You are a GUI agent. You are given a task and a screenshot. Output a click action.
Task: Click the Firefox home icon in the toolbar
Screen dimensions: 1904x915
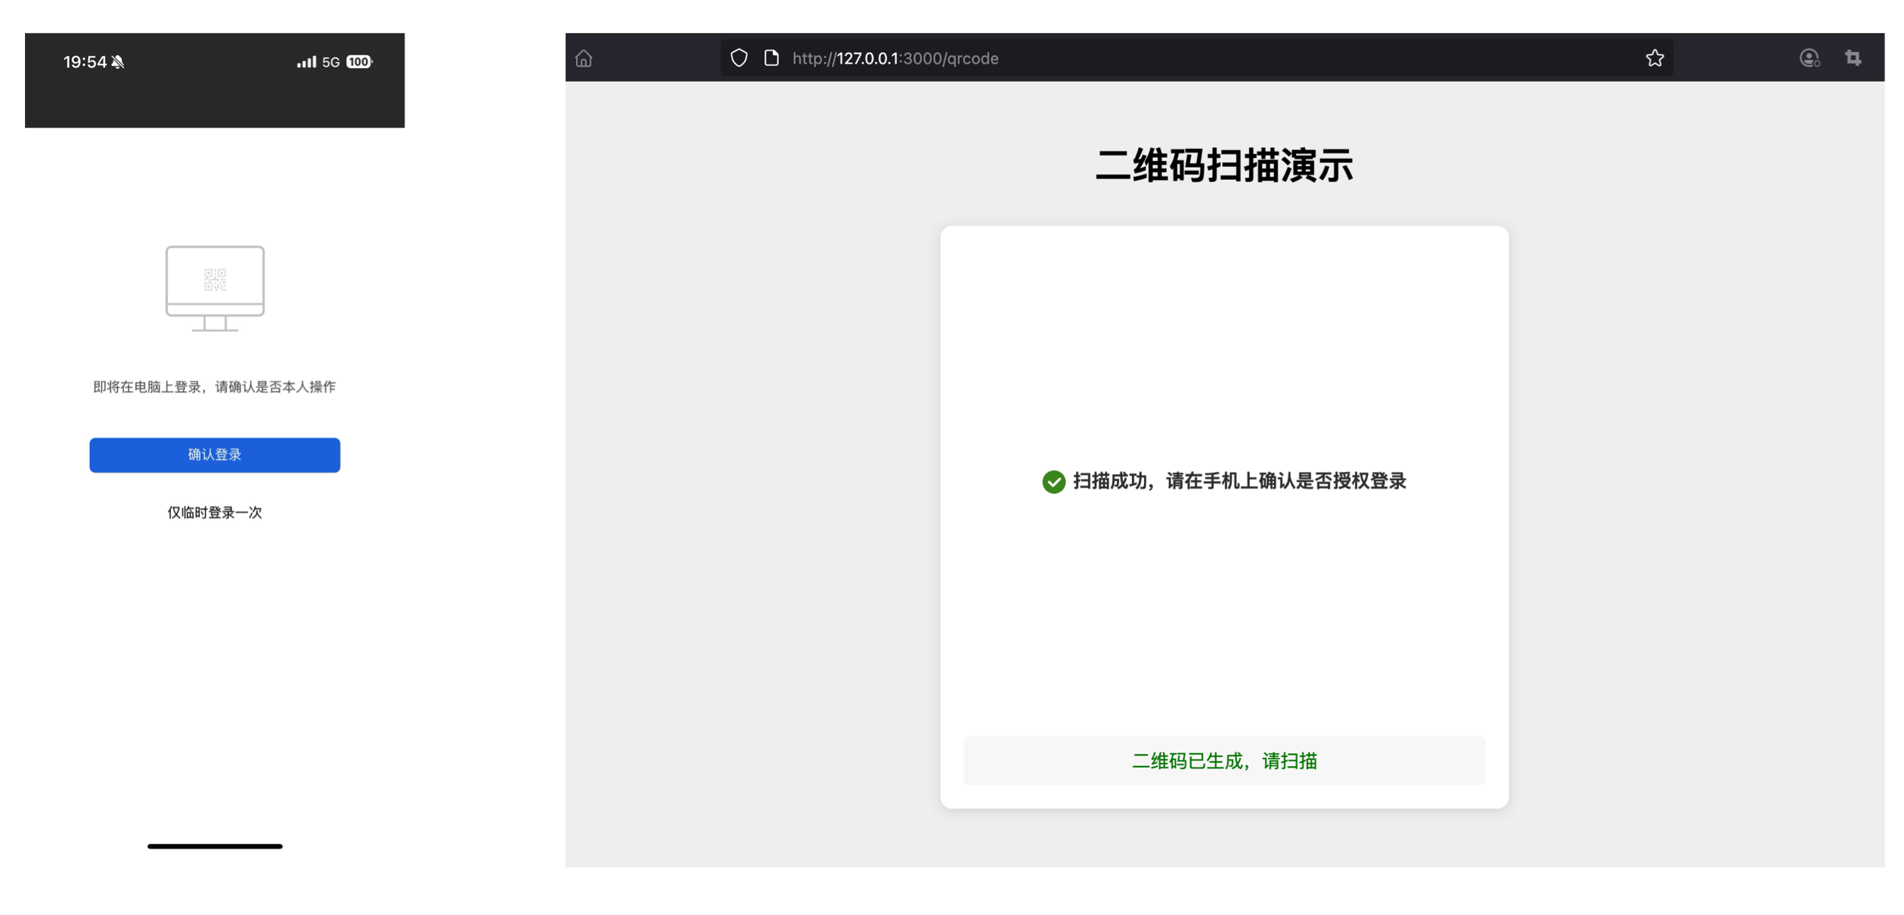pos(585,58)
